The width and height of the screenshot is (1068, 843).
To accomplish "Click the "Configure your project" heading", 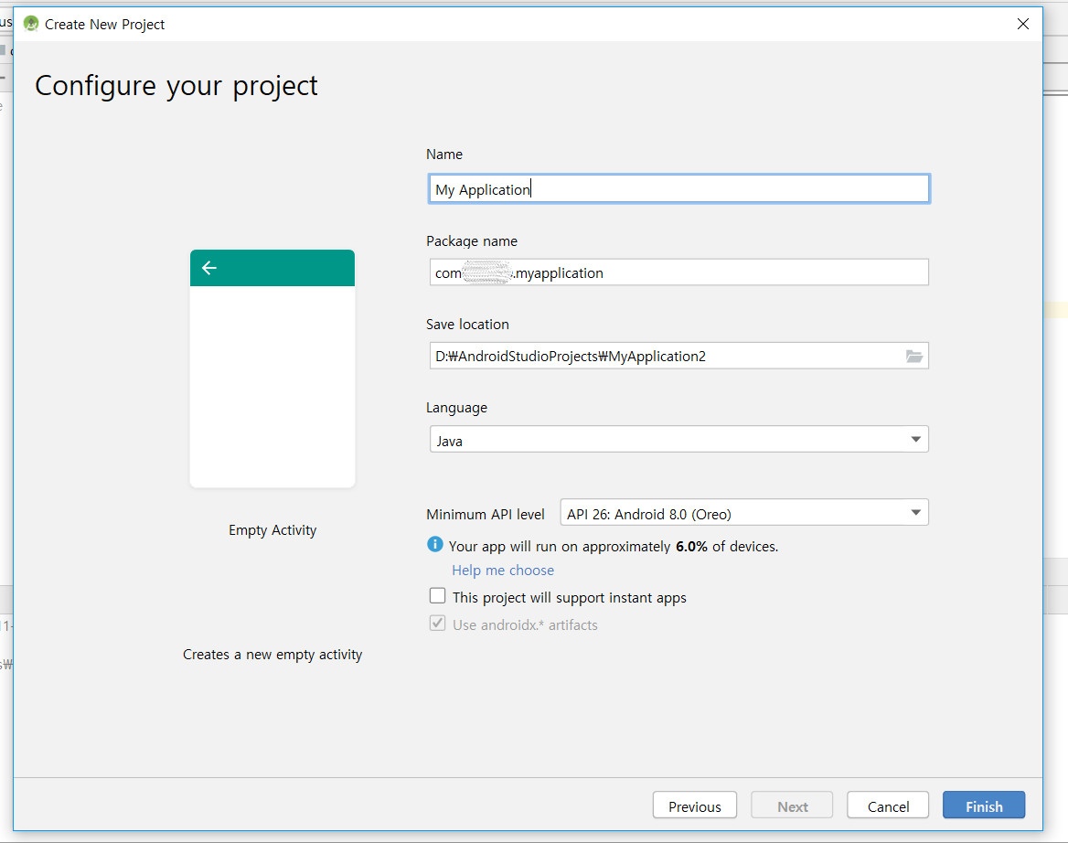I will coord(176,86).
